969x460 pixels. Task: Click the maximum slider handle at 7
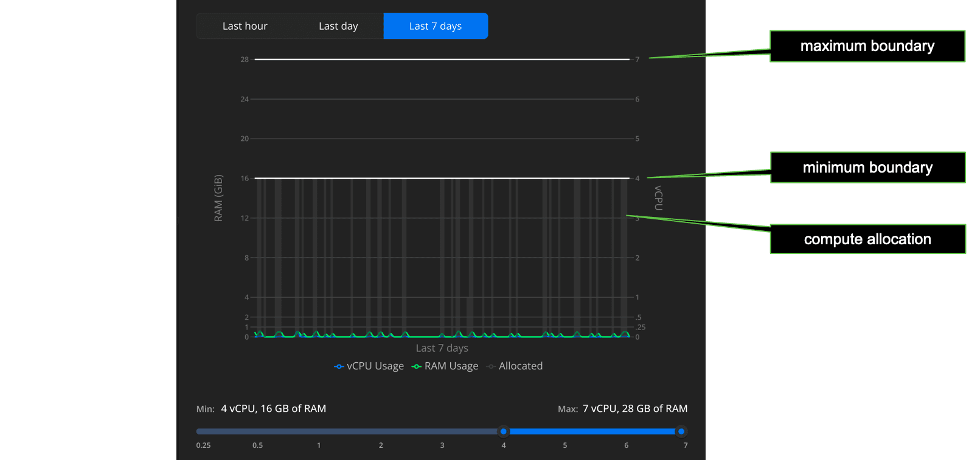tap(681, 431)
